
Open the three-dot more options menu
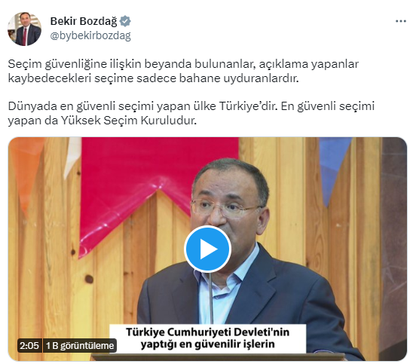[x=401, y=21]
